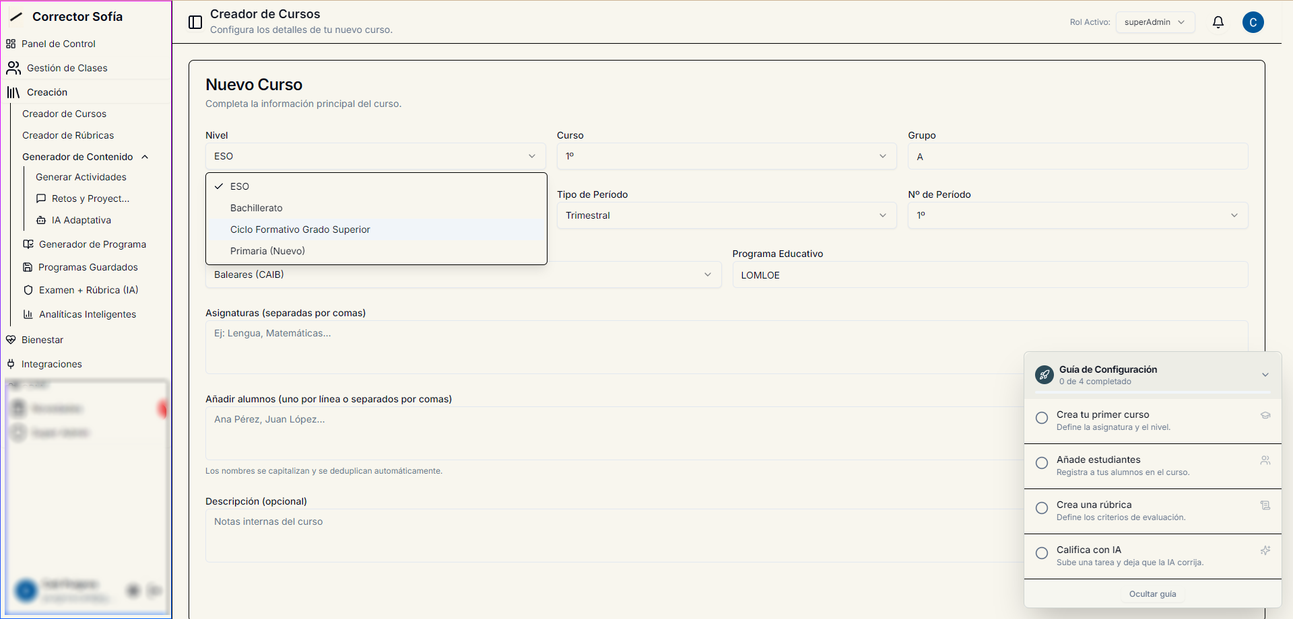
Task: Open the notifications bell
Action: [1218, 22]
